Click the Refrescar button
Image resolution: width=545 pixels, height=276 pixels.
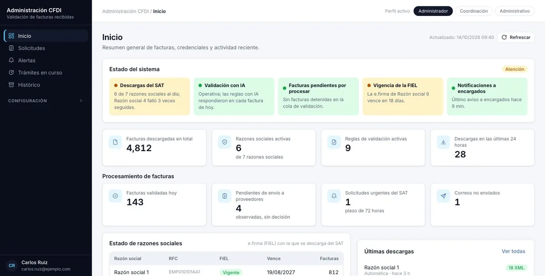516,37
